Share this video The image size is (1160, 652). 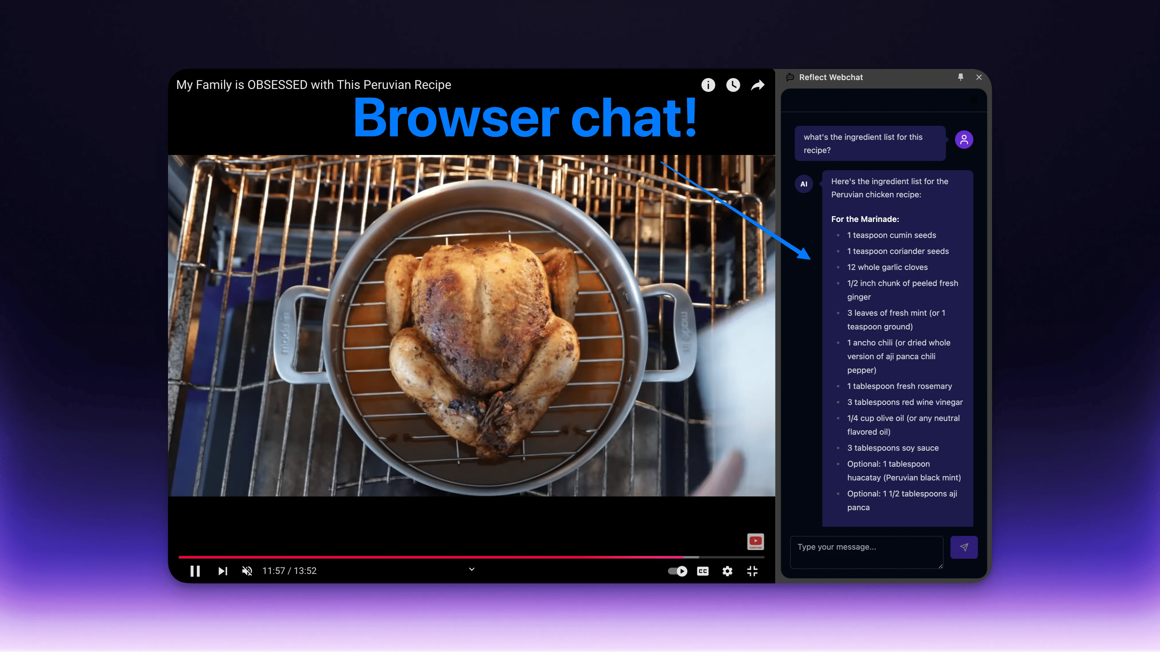(758, 85)
